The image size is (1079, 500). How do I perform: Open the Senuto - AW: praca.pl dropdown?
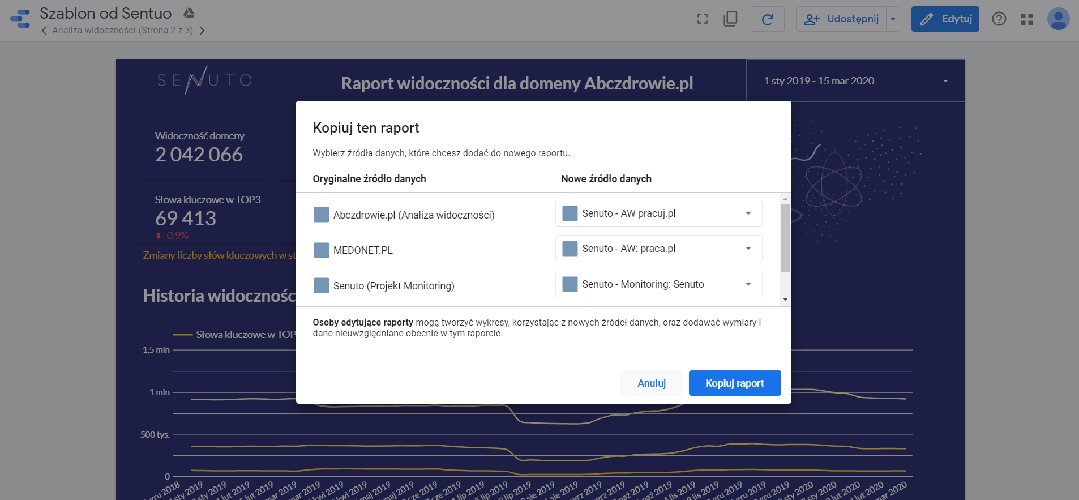(x=659, y=249)
